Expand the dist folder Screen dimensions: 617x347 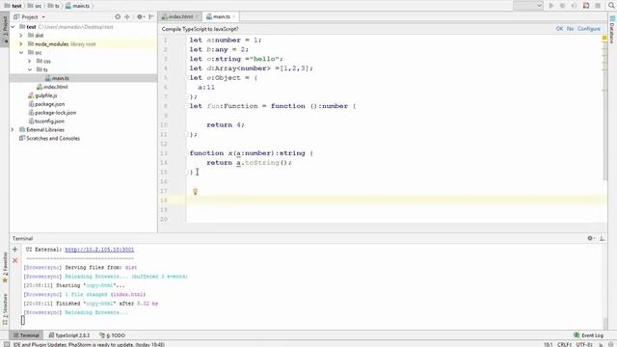(21, 36)
